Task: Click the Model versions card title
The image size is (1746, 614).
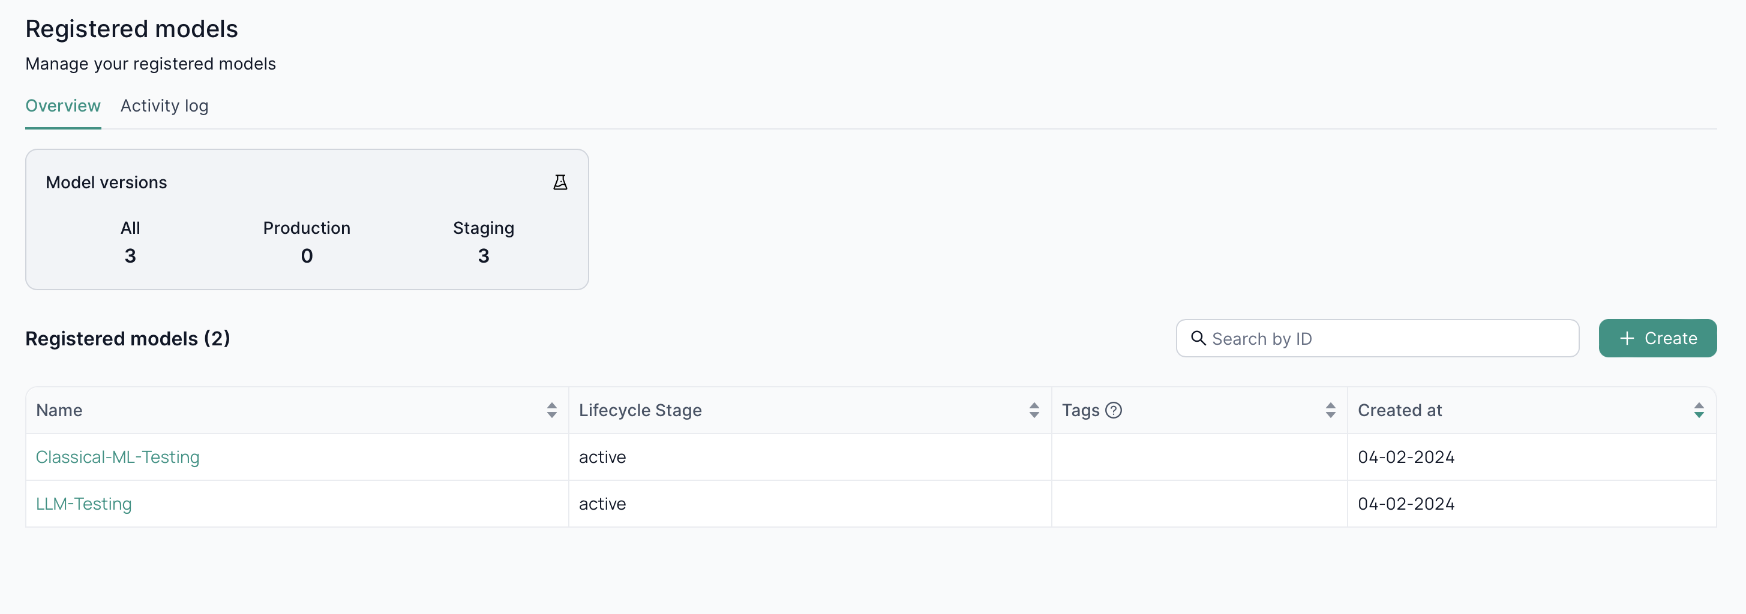Action: click(106, 182)
